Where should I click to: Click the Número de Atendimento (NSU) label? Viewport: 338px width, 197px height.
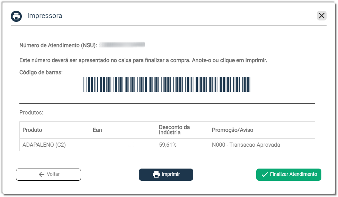58,45
